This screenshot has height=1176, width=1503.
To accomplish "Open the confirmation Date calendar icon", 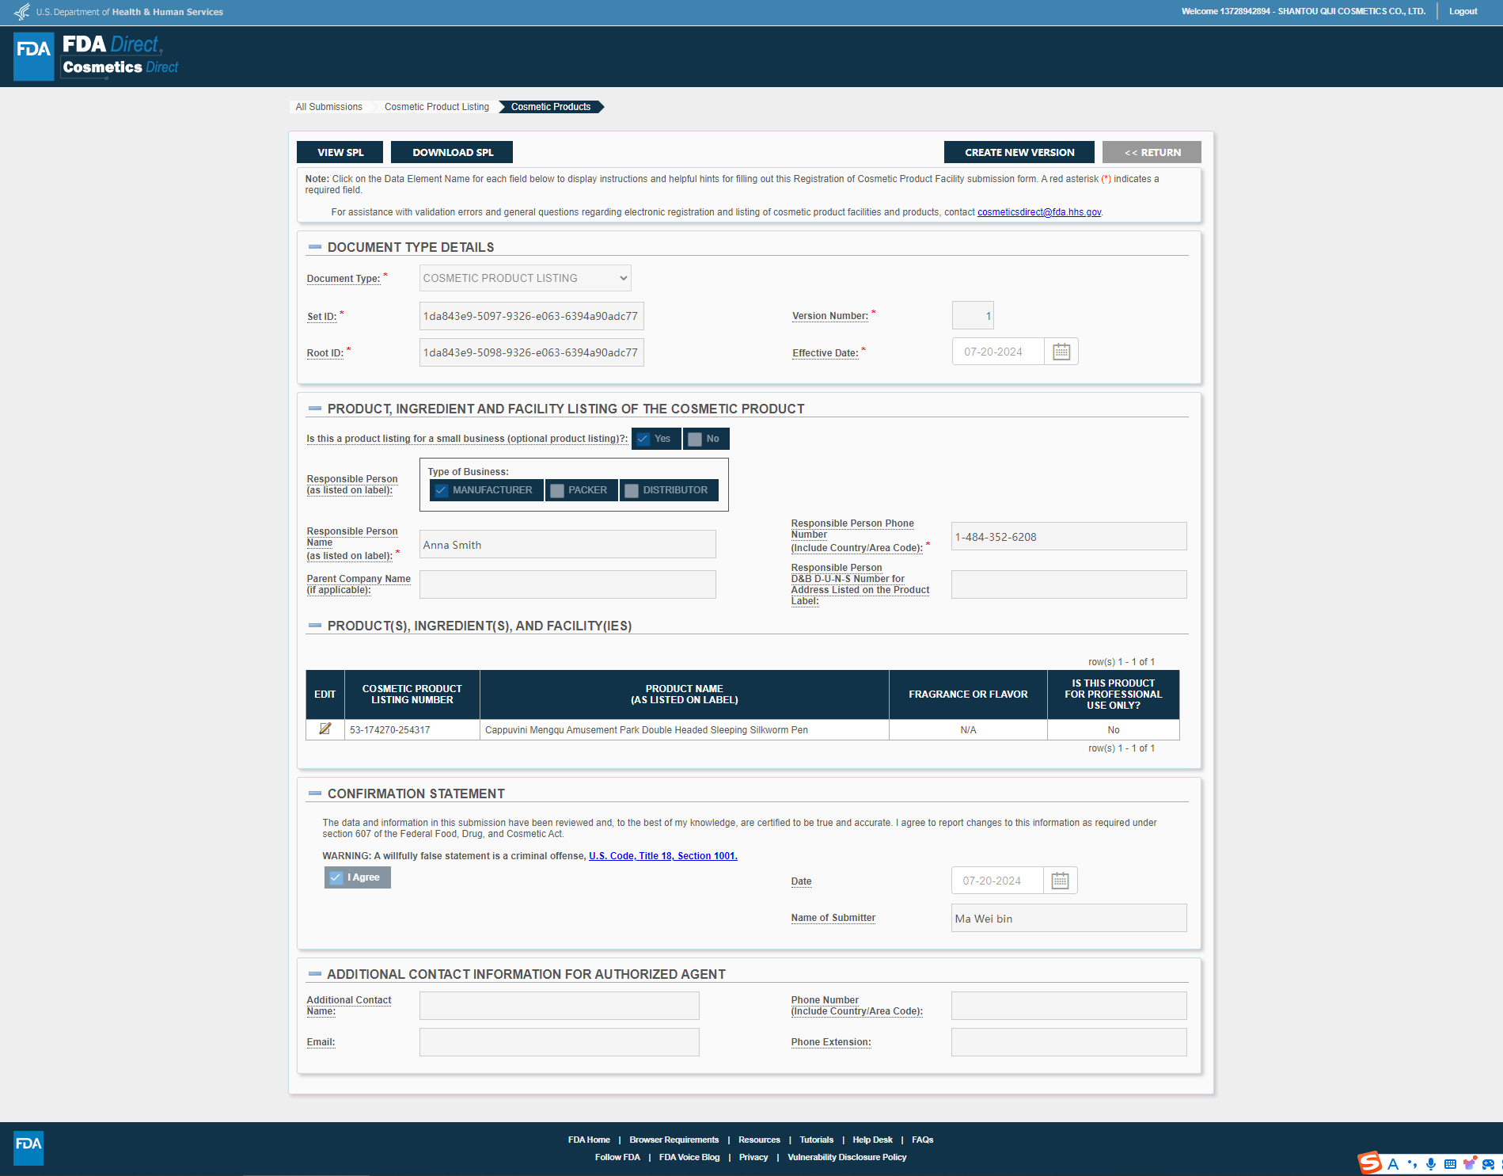I will (1059, 881).
